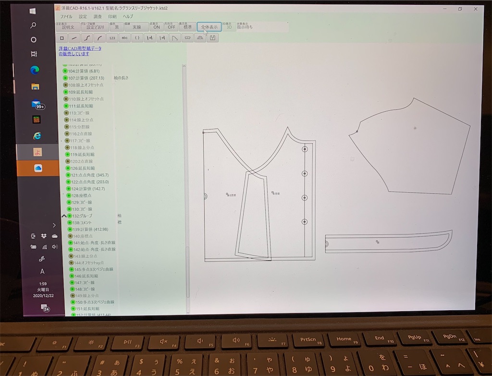The image size is (492, 376).
Task: Toggle the dark marker of 115:分割線
Action: point(66,127)
